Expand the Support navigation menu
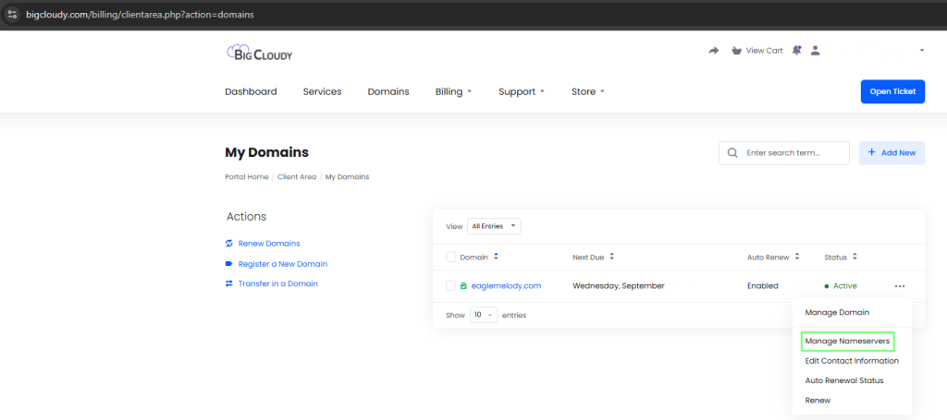 point(521,91)
